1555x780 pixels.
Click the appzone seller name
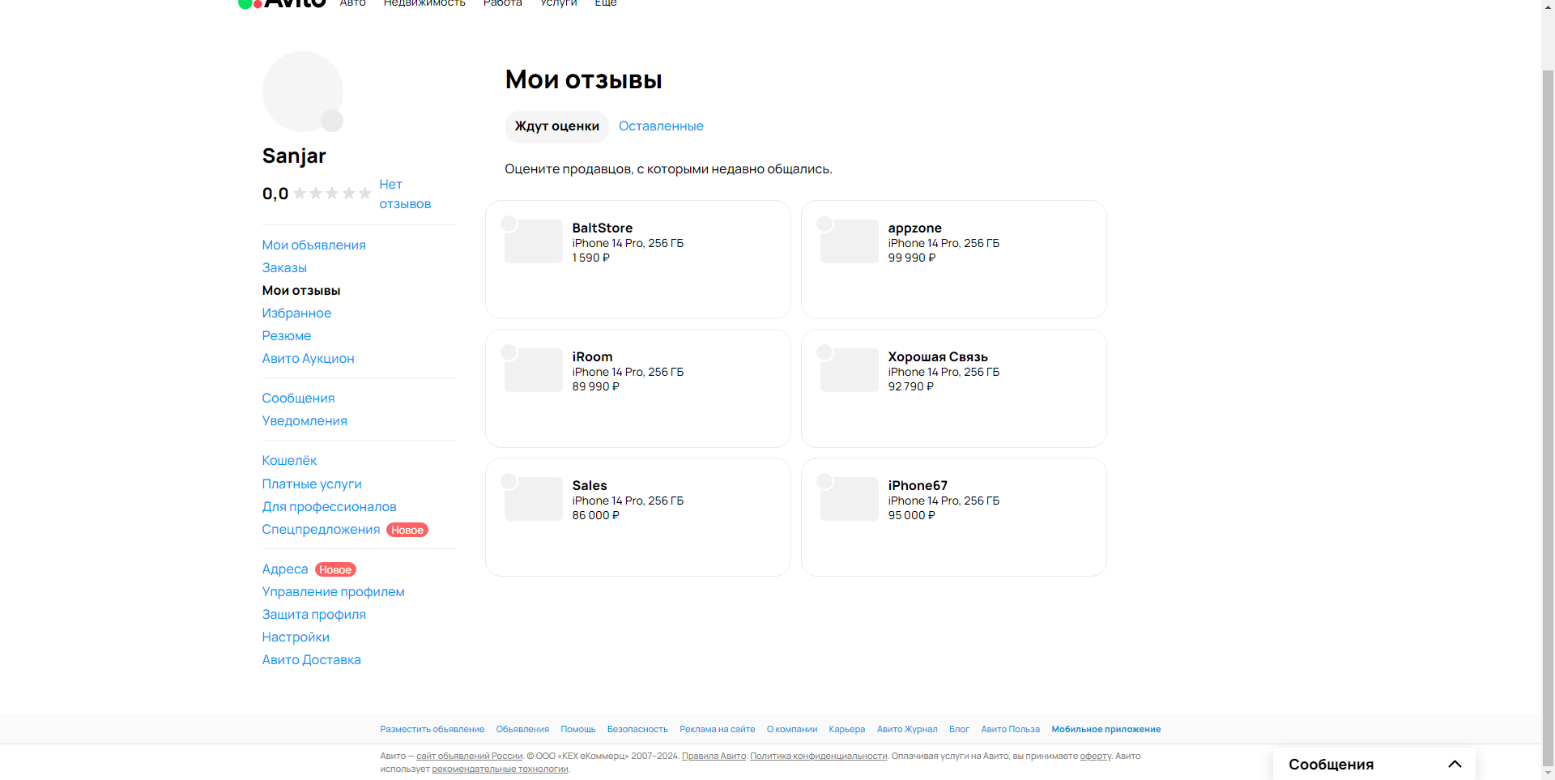pyautogui.click(x=914, y=228)
